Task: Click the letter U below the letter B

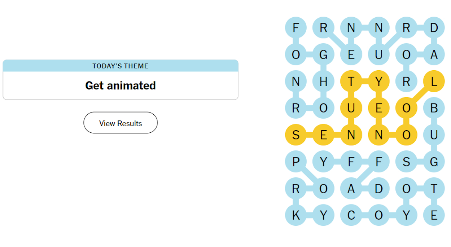Action: tap(434, 135)
